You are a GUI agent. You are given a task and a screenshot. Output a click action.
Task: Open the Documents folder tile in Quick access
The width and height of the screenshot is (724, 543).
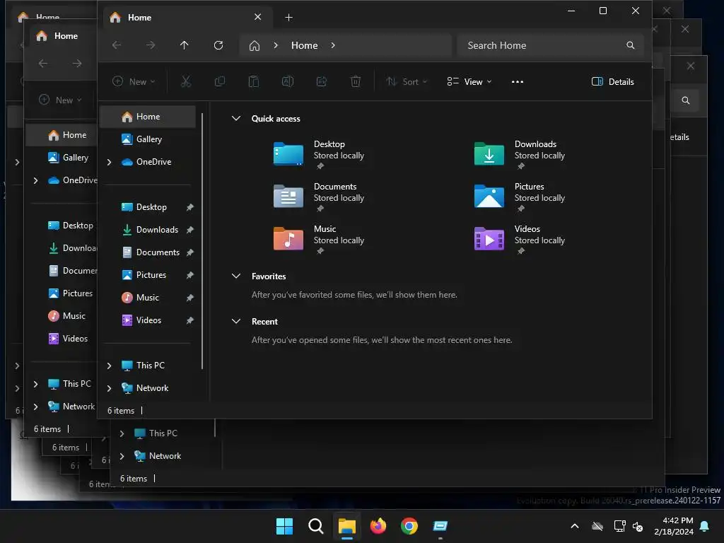[319, 197]
